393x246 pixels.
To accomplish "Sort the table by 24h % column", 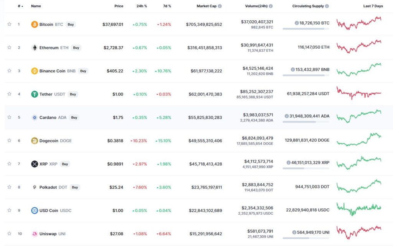I will click(142, 6).
